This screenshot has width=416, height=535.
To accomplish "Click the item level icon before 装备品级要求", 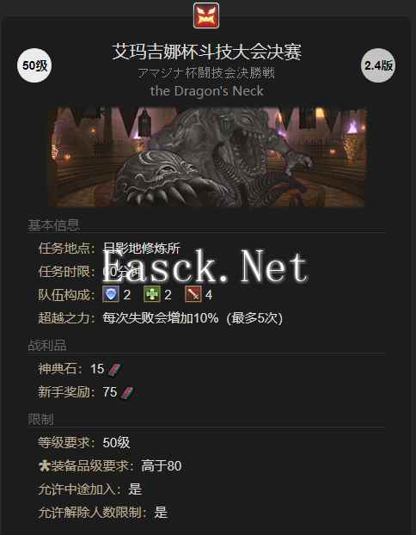I will pyautogui.click(x=45, y=465).
